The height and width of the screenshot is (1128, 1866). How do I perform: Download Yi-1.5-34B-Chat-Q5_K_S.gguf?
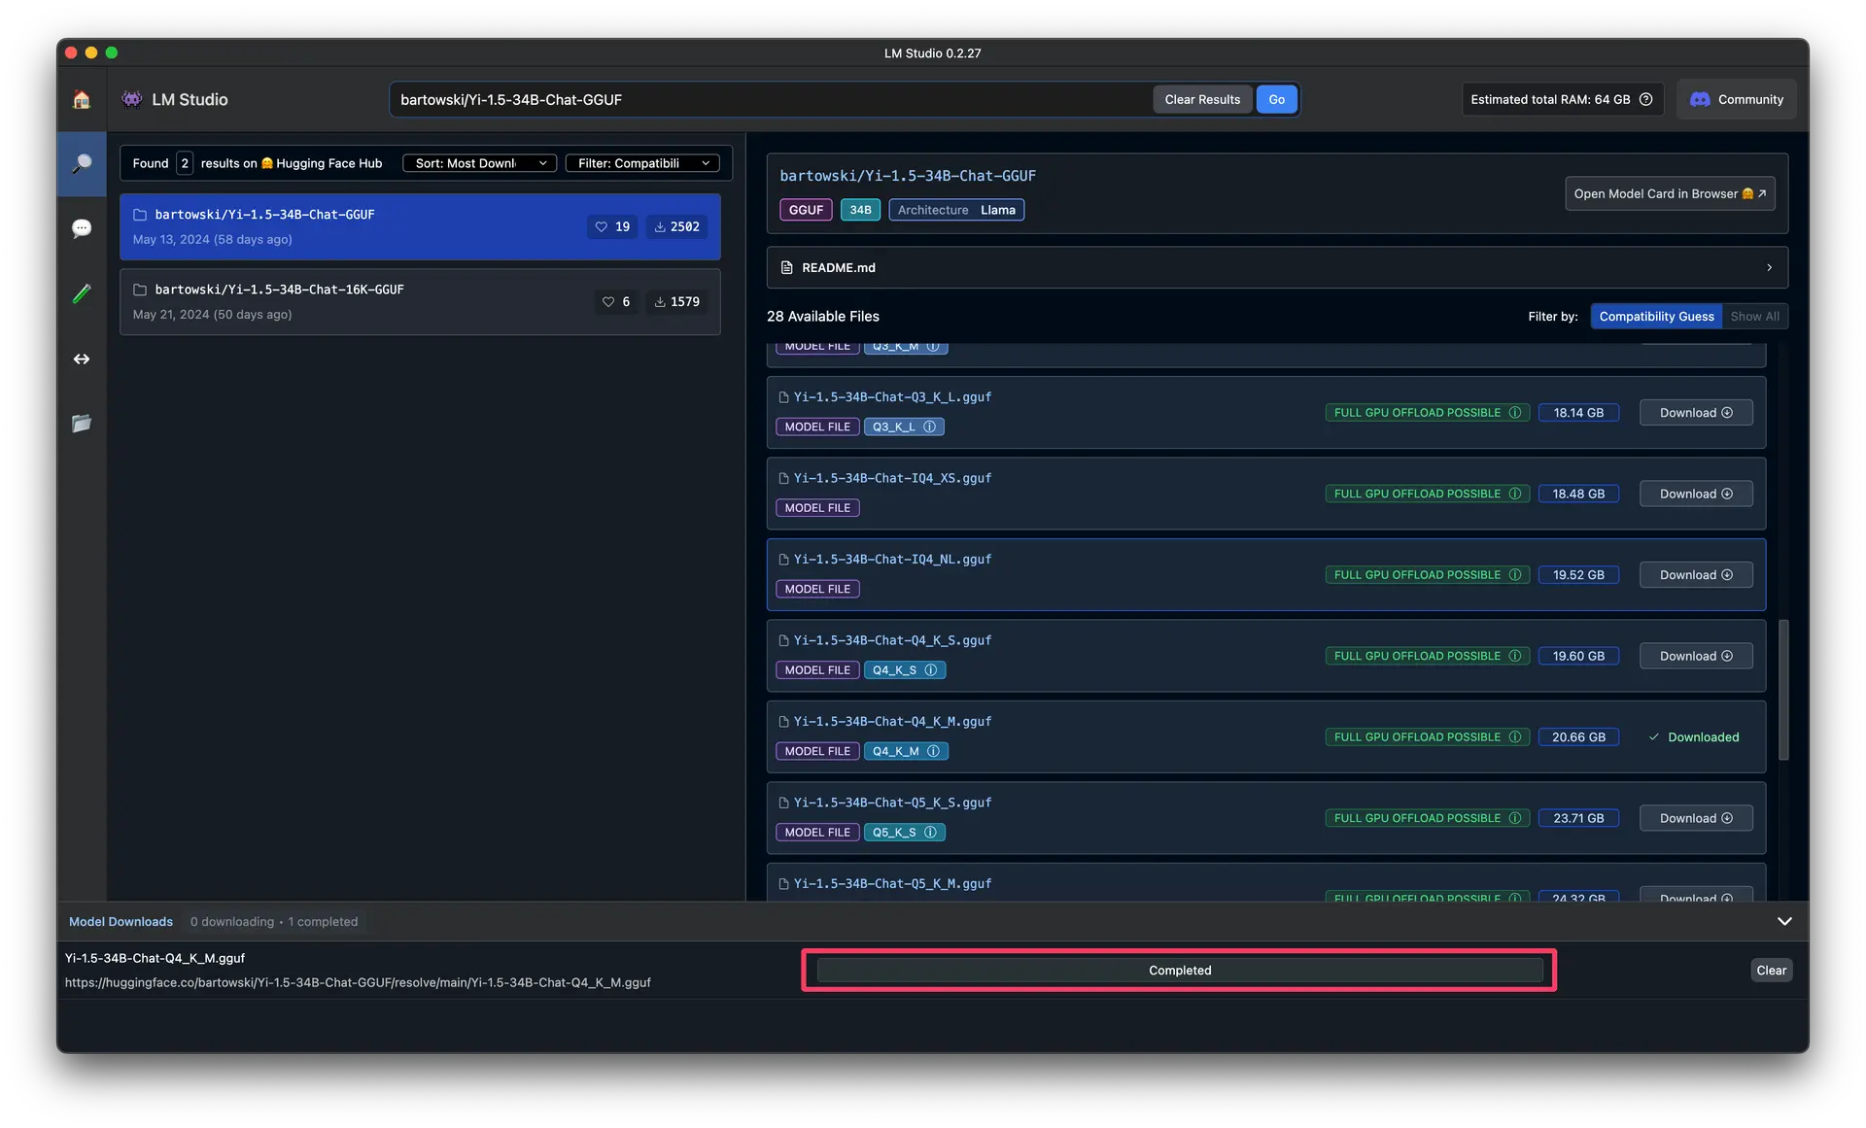pyautogui.click(x=1696, y=818)
